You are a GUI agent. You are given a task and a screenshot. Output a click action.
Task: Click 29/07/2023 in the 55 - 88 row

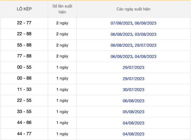[145, 45]
